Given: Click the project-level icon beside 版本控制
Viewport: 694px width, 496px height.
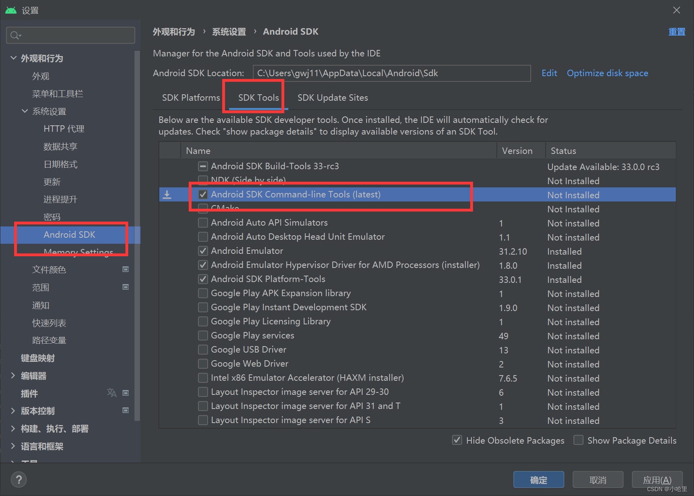Looking at the screenshot, I should tap(126, 410).
